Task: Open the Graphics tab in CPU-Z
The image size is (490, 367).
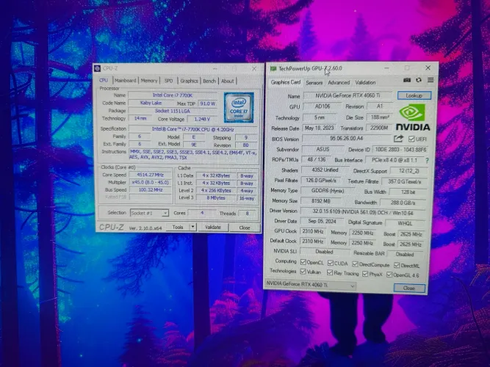Action: (x=189, y=81)
